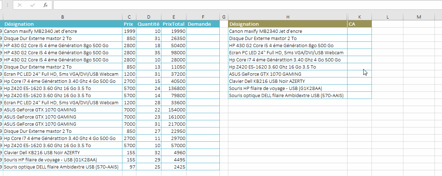Screen dimensions: 442x176
Task: Select PrixTotal cell 4495
Action: 174,160
